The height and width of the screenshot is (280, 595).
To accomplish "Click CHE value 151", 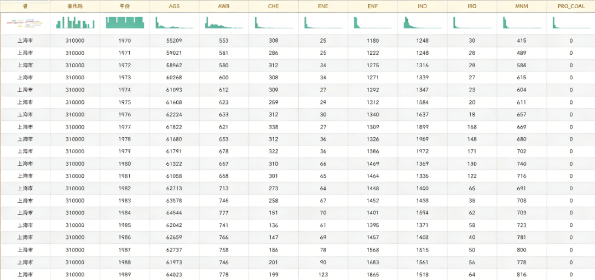I will pos(273,213).
